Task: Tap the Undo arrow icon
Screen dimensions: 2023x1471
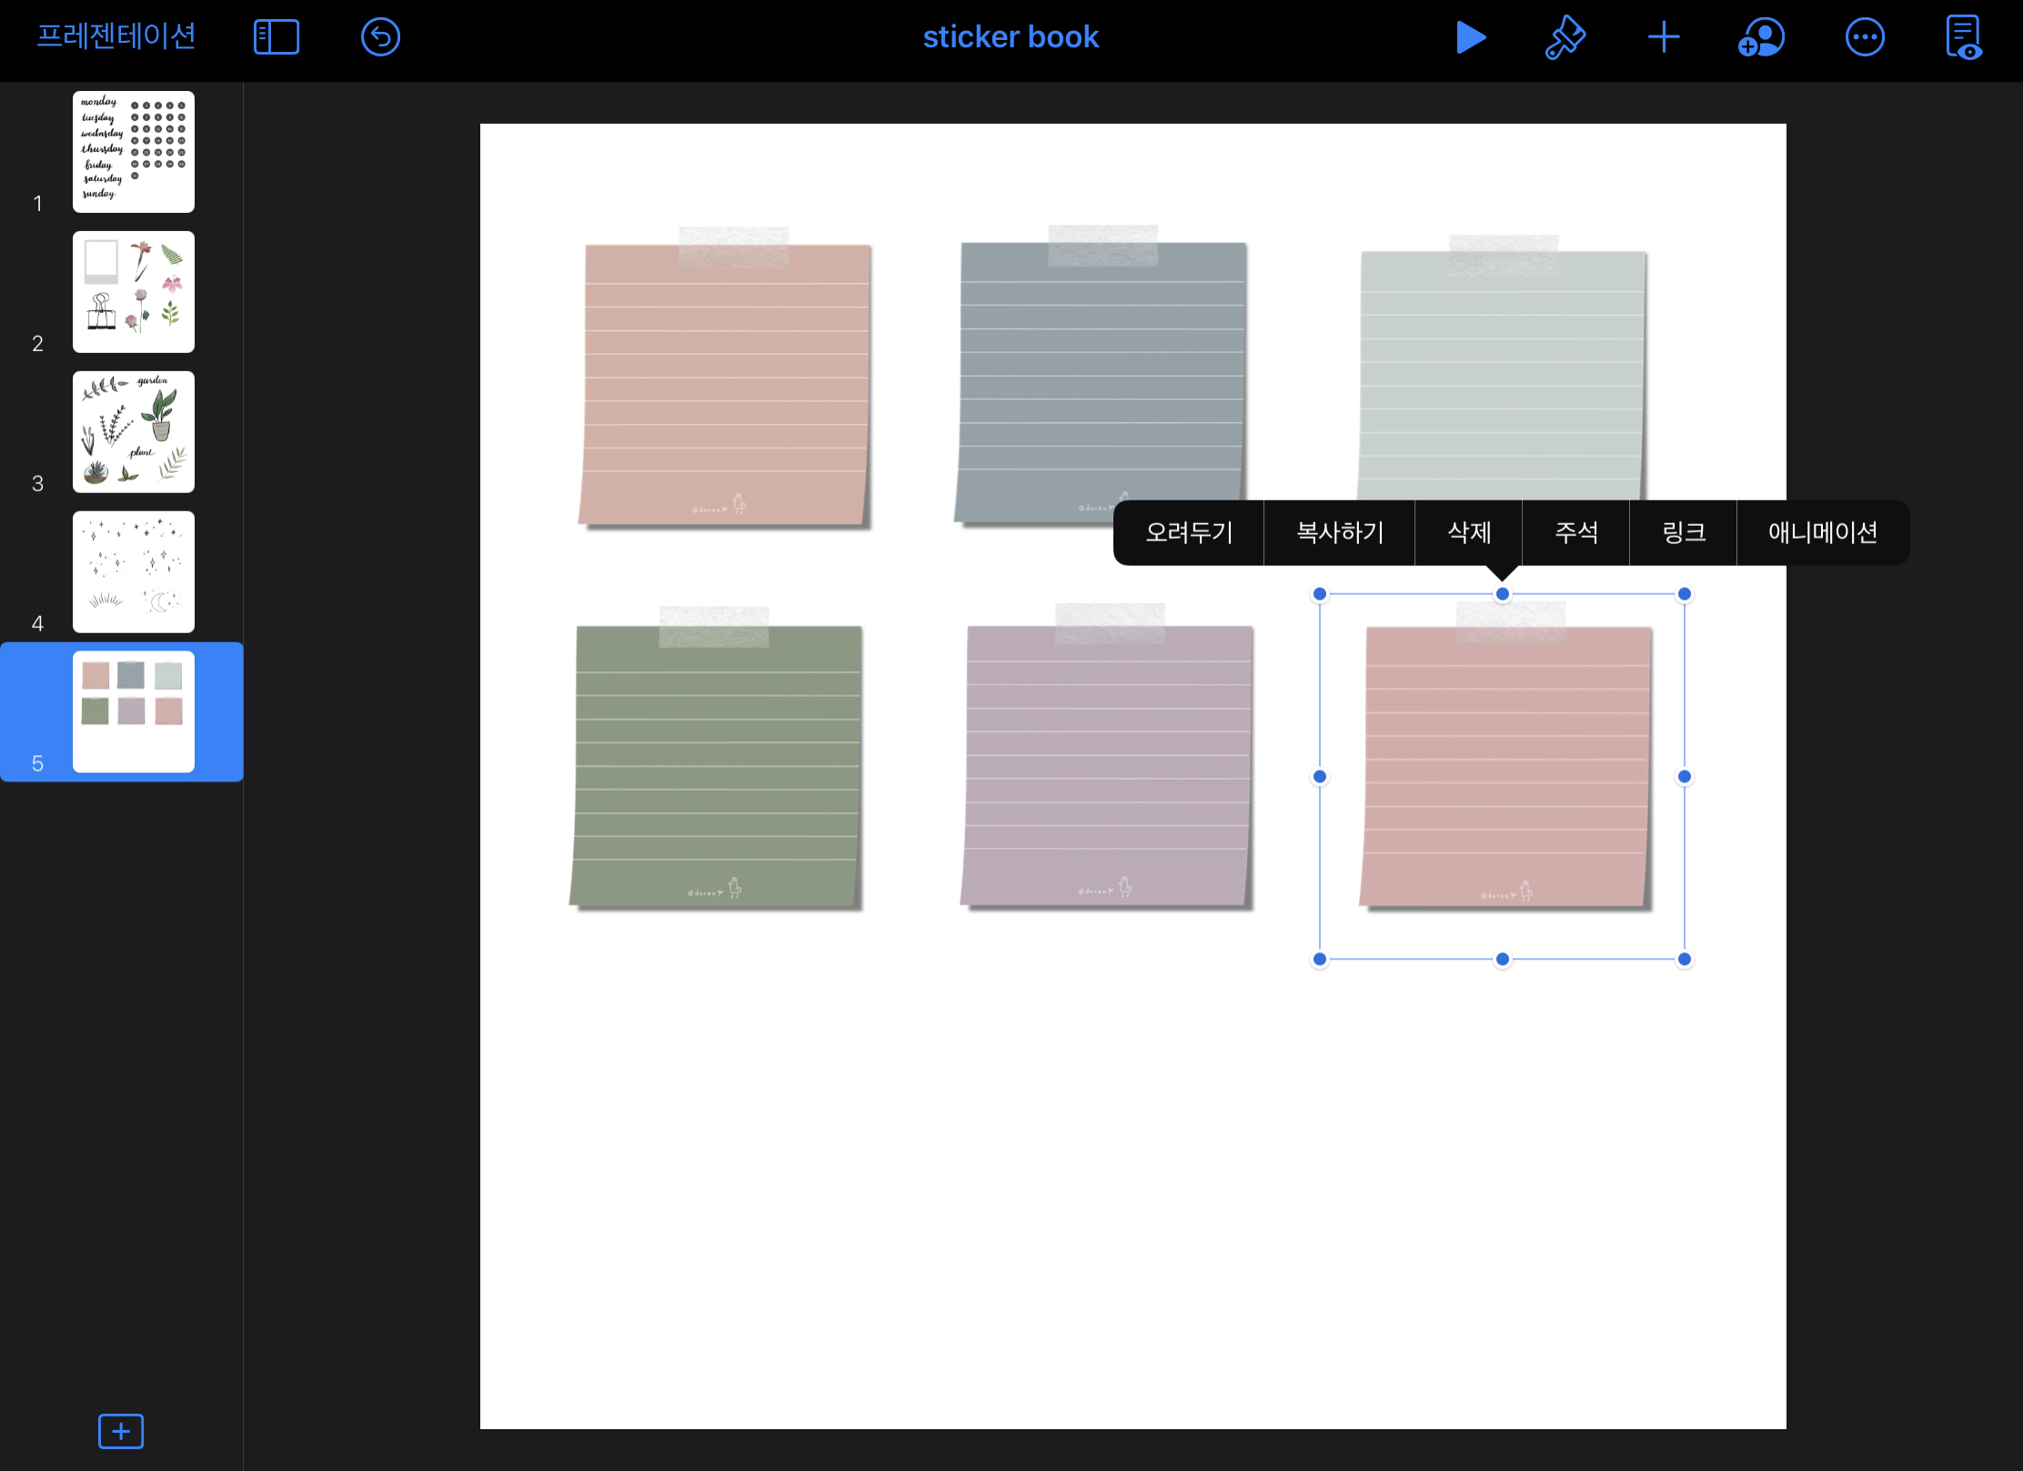Action: tap(380, 37)
